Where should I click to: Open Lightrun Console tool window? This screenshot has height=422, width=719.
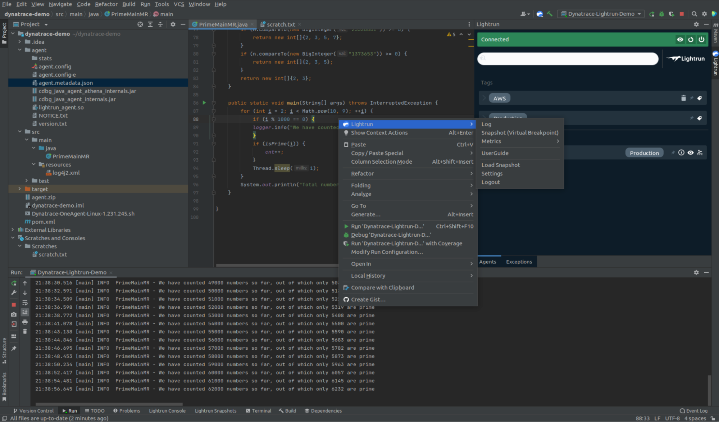[167, 411]
